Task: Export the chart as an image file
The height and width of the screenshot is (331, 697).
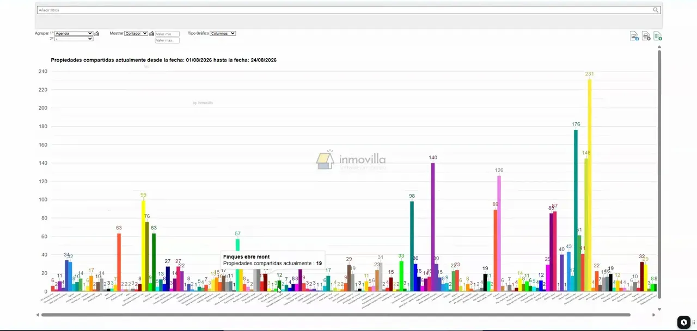Action: pos(634,36)
